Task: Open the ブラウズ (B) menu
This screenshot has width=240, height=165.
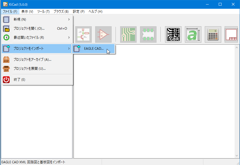Action: (61, 12)
